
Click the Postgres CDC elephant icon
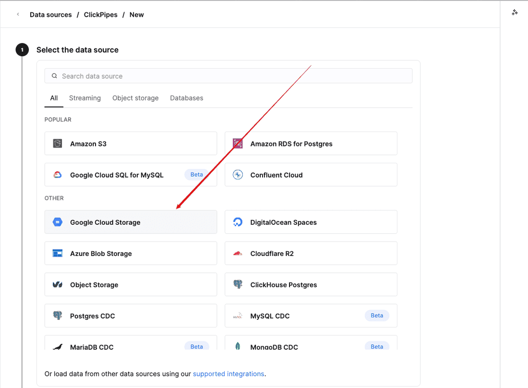58,315
